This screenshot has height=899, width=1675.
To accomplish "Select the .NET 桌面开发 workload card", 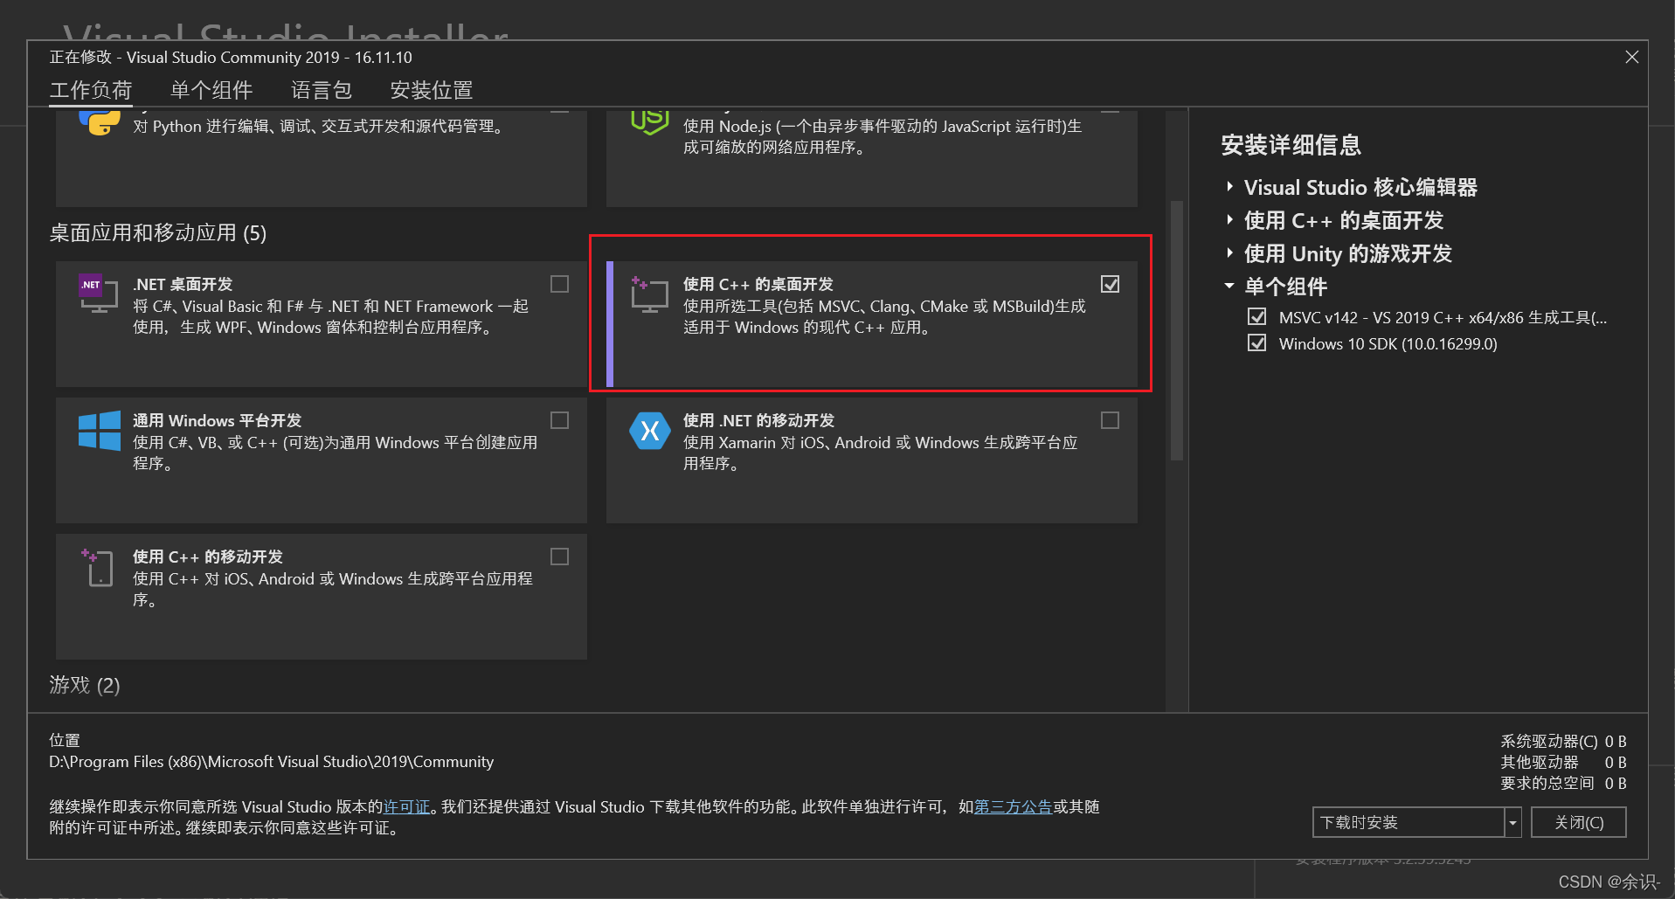I will tap(322, 324).
